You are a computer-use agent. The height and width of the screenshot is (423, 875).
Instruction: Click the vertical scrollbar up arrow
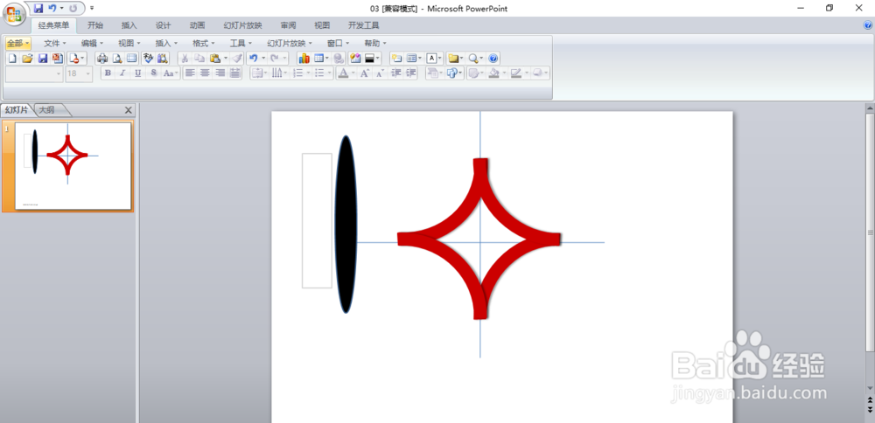[870, 107]
